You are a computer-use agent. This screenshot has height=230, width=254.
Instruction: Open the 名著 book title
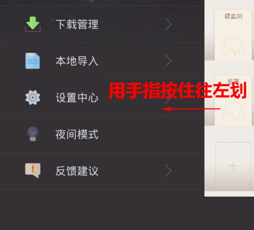233,80
